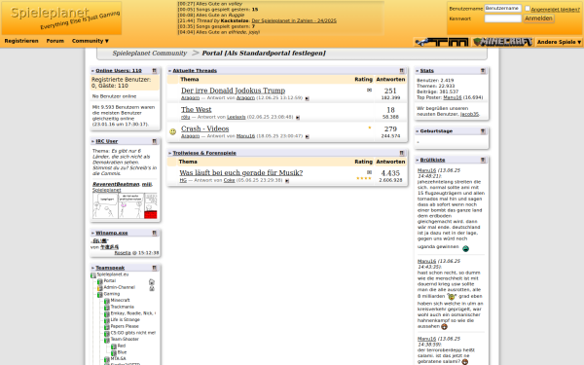Collapse the Teamspeak panel icon
The height and width of the screenshot is (365, 584).
pyautogui.click(x=154, y=268)
